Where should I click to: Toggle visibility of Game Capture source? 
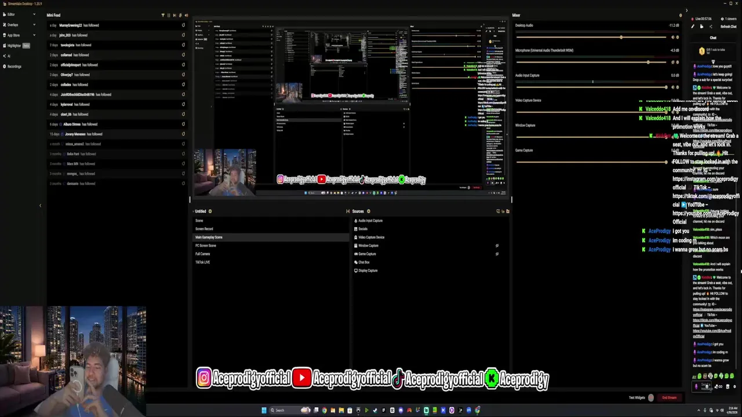(x=497, y=254)
